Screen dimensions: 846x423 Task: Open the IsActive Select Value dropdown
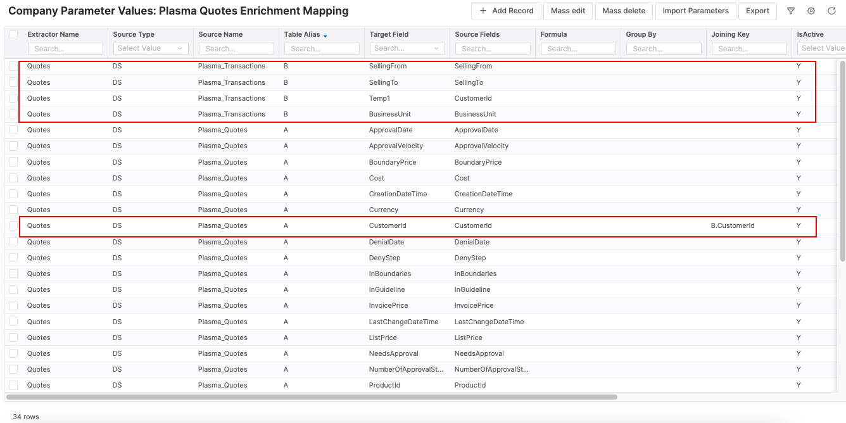(x=823, y=48)
